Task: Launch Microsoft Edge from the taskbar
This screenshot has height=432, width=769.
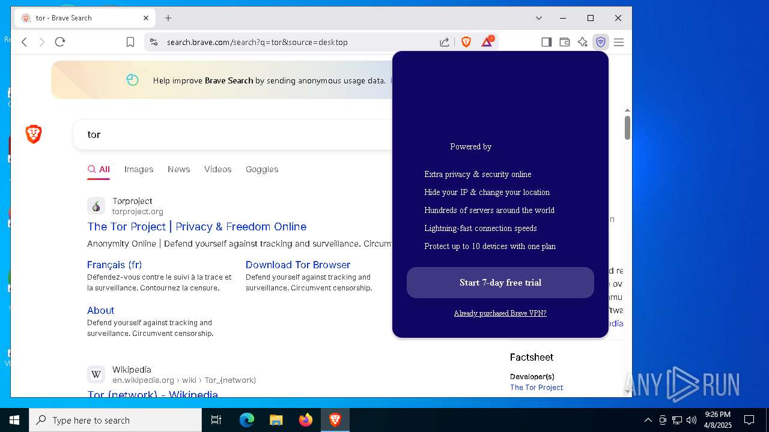Action: pyautogui.click(x=247, y=420)
